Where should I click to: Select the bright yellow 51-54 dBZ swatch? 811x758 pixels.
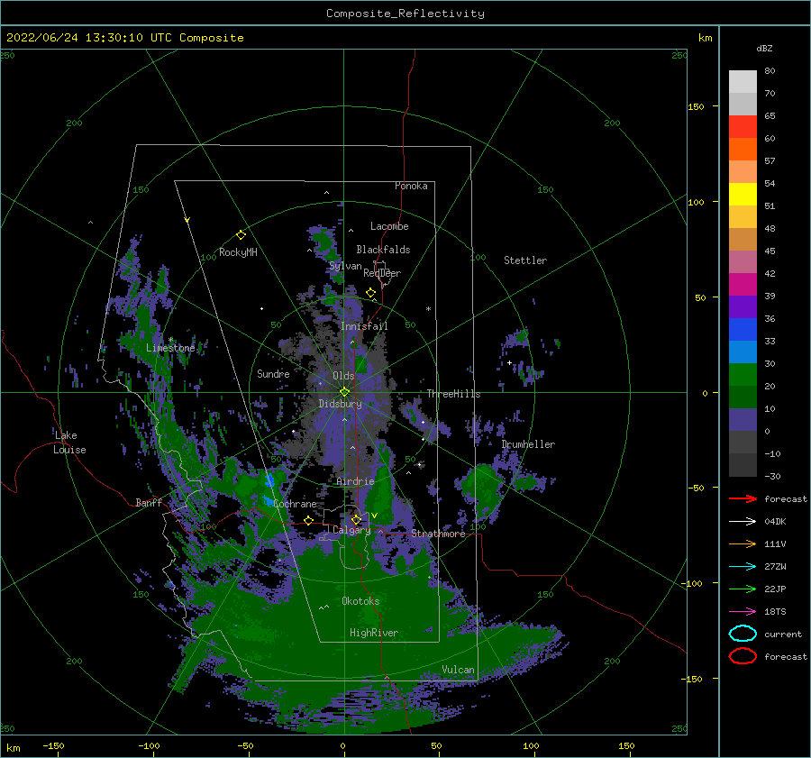(743, 194)
